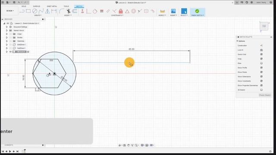Apply the Tangent constraint
The width and height of the screenshot is (276, 155).
click(x=95, y=11)
